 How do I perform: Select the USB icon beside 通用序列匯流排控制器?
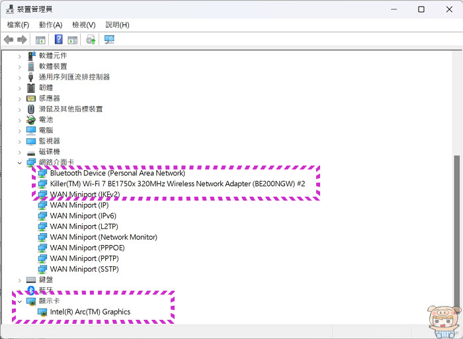coord(30,77)
